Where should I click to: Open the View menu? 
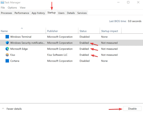pos(23,8)
